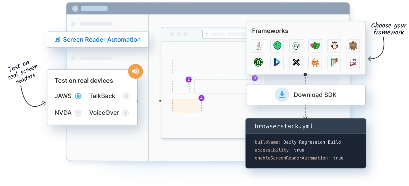409x186 pixels.
Task: Choose the Cucumber framework icon
Action: pyautogui.click(x=277, y=46)
